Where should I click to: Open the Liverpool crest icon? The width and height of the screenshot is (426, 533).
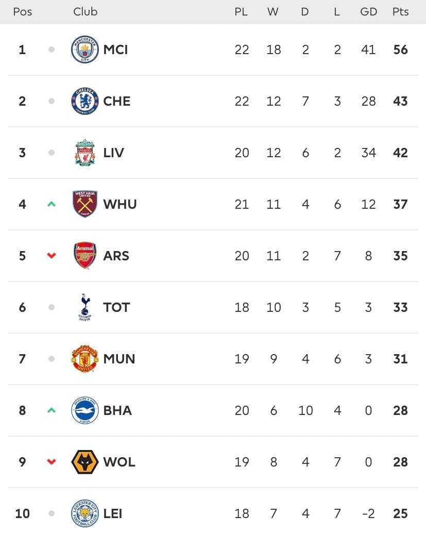[x=85, y=153]
